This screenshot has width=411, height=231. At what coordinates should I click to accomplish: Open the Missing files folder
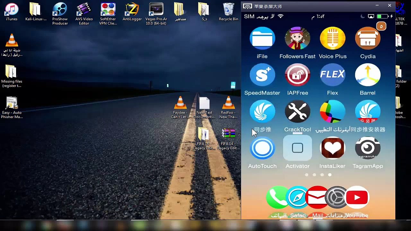pos(12,76)
